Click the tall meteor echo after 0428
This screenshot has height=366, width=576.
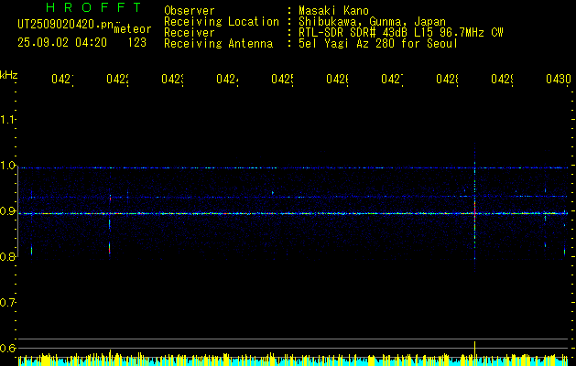[474, 208]
